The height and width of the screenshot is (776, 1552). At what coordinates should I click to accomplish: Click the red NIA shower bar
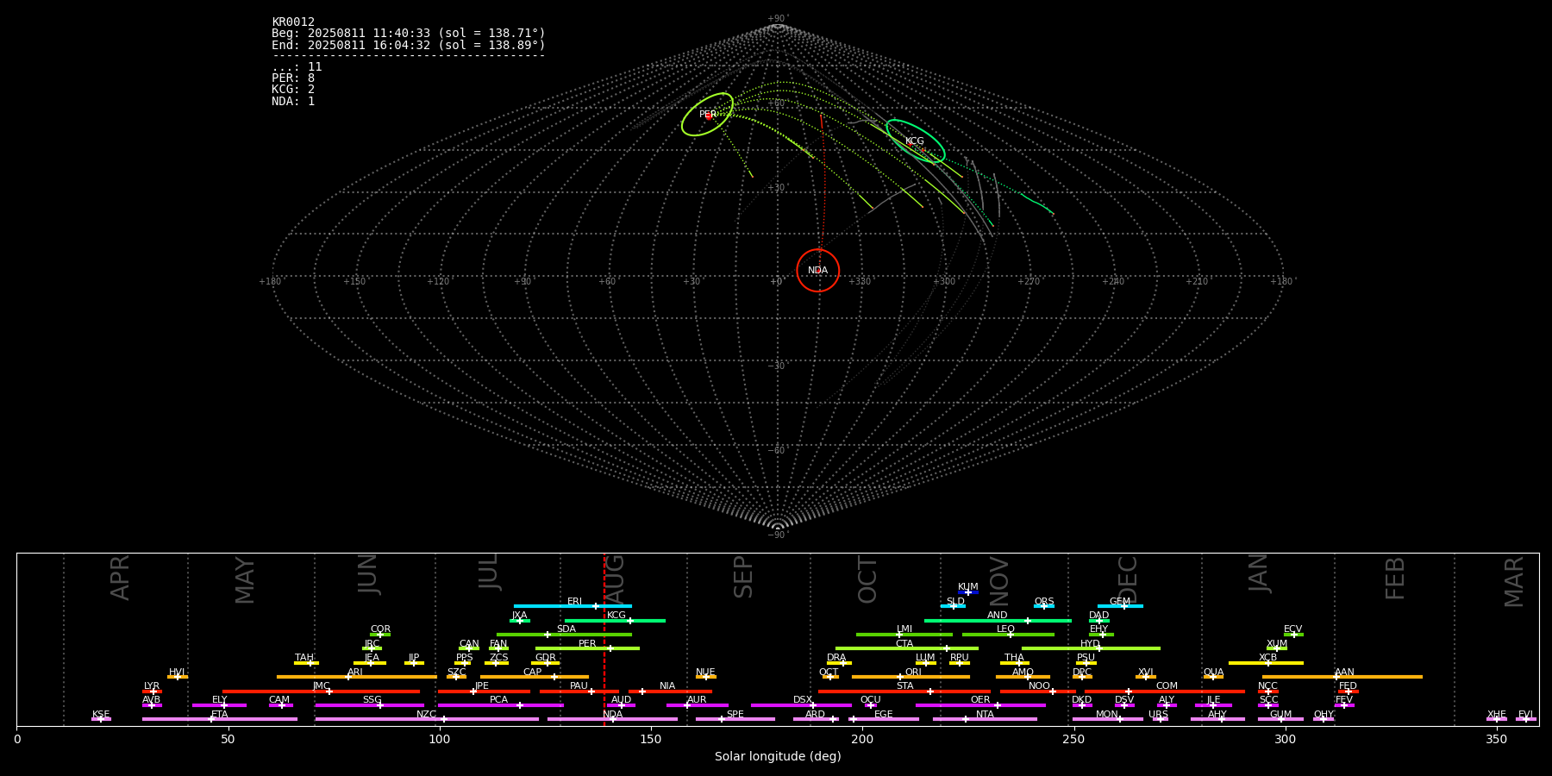[670, 691]
